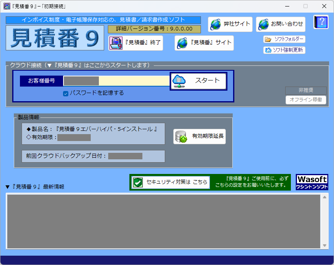Open help via the question mark icon
Screen dimensions: 334x265
pos(321,22)
